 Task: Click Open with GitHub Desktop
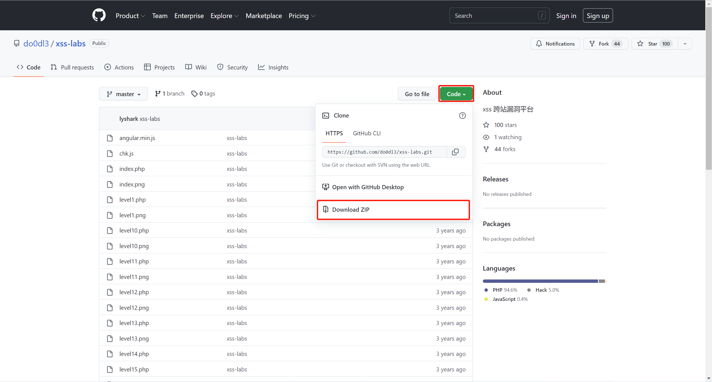pos(367,187)
